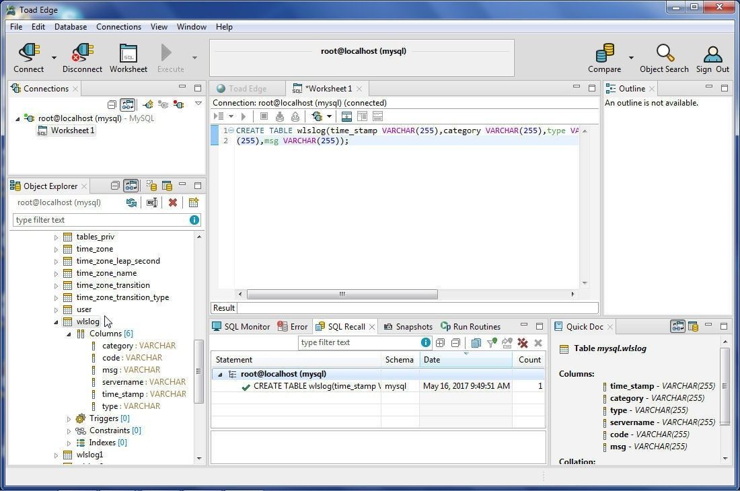Click the new connection plug icon with a star

click(148, 104)
